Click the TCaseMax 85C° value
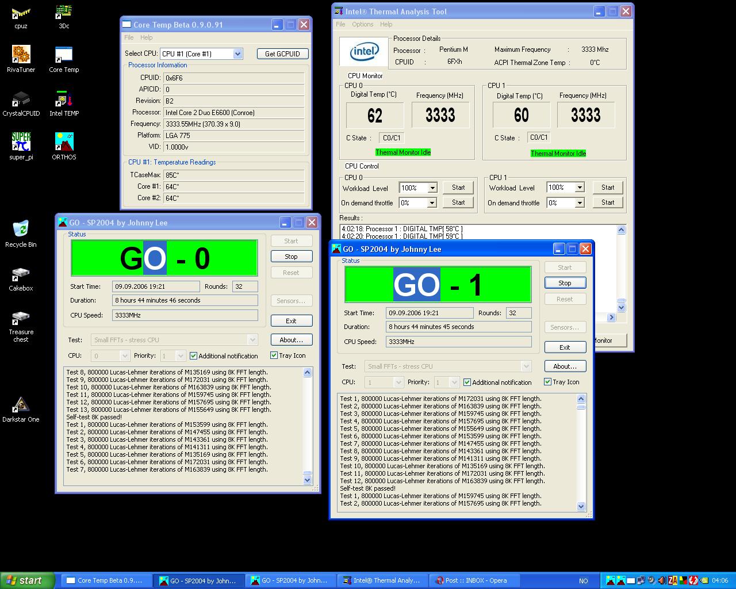The height and width of the screenshot is (589, 736). (234, 175)
